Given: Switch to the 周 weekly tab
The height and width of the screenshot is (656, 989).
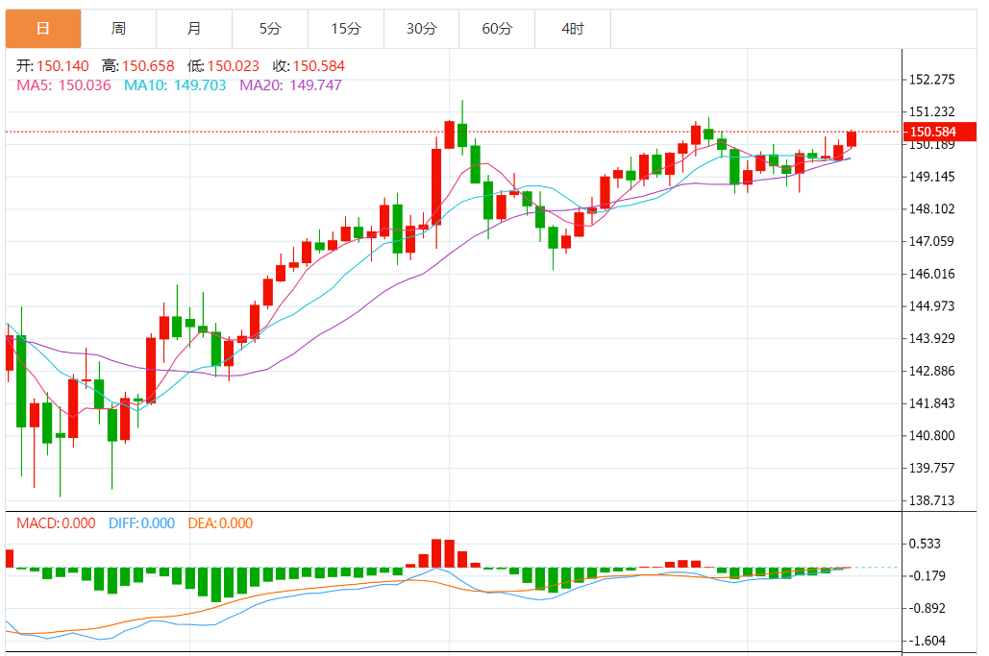Looking at the screenshot, I should pyautogui.click(x=118, y=29).
